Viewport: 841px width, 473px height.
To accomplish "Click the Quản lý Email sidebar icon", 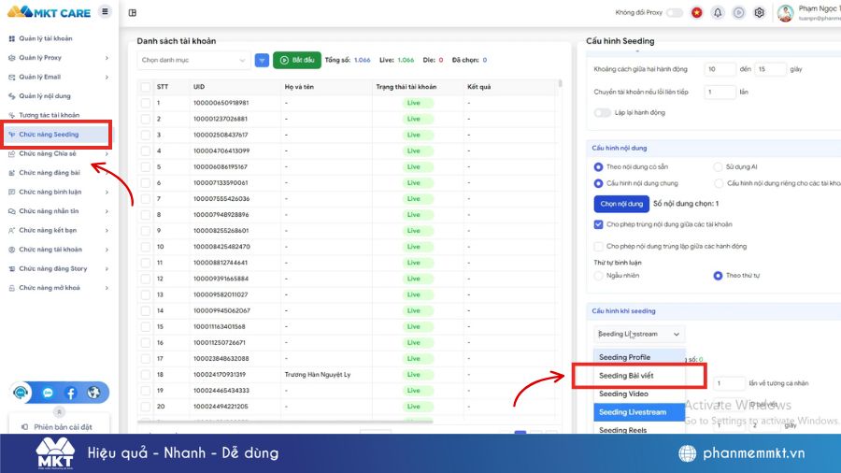I will click(12, 78).
